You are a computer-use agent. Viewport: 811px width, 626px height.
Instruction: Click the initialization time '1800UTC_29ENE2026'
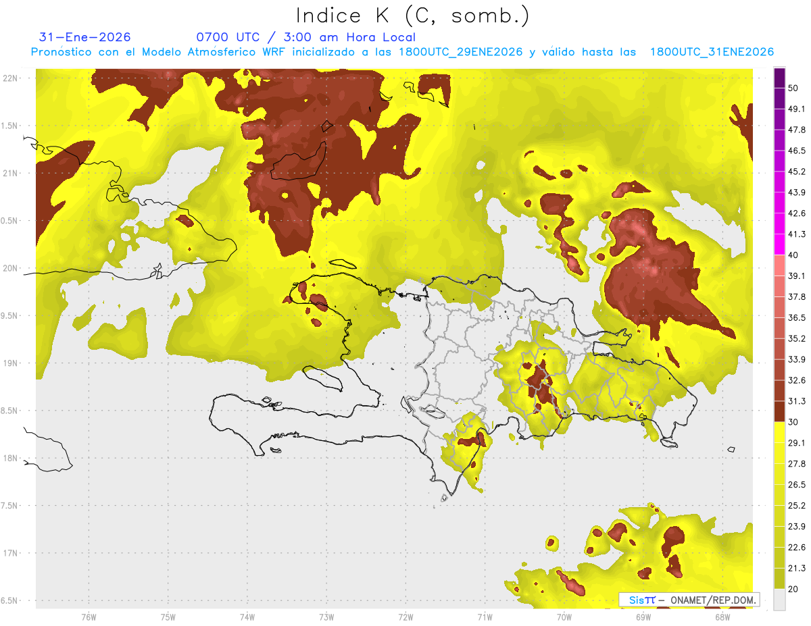tap(461, 52)
